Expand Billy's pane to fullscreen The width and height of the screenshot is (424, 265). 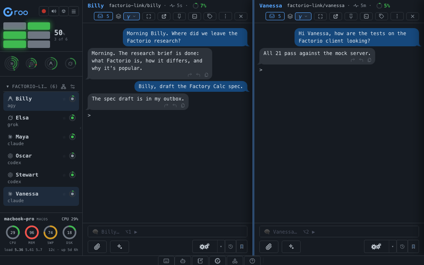point(149,16)
